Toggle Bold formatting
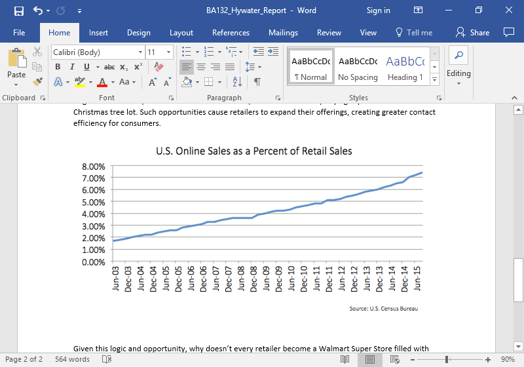Screen dimensions: 524x367 point(58,67)
